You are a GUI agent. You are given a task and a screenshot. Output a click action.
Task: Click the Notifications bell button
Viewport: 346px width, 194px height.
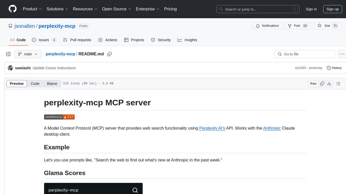coord(267,26)
